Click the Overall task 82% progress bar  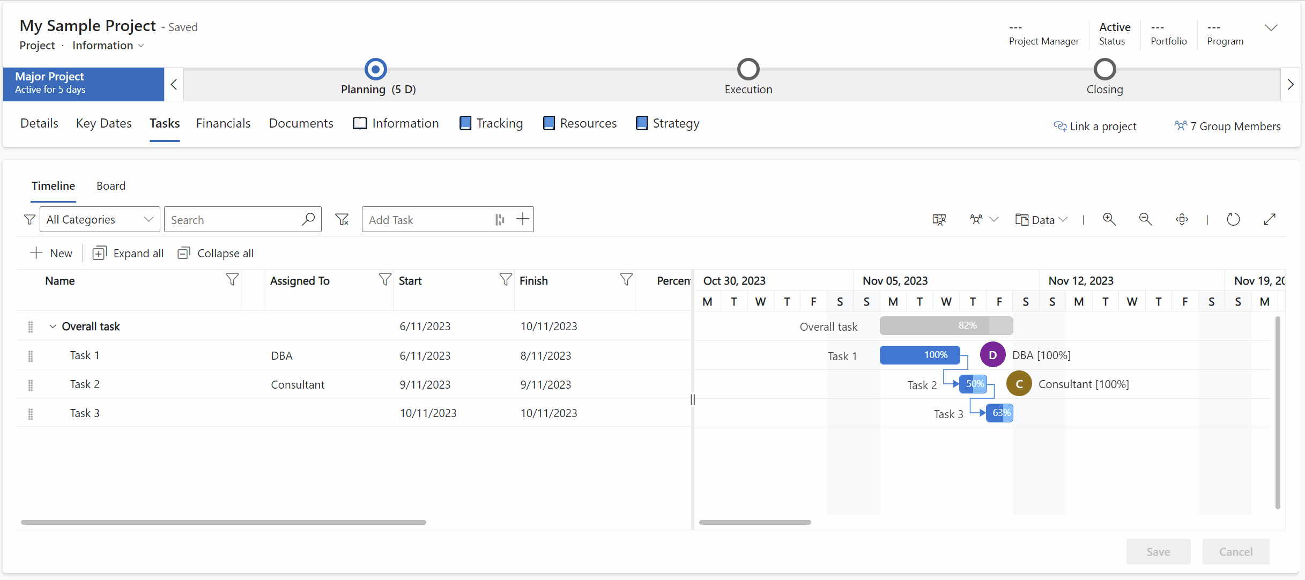(x=946, y=325)
